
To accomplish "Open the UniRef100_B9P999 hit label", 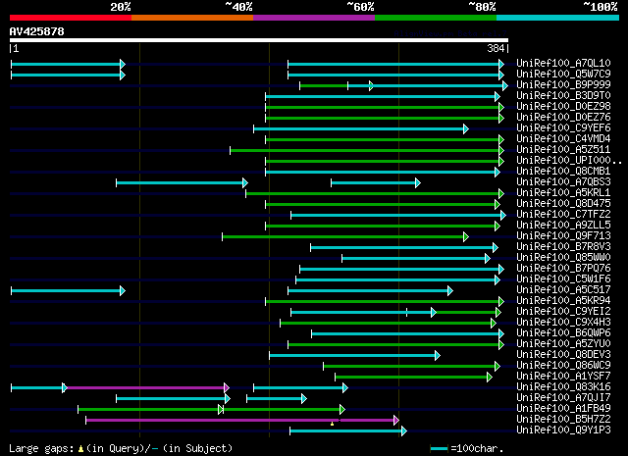I will point(563,84).
